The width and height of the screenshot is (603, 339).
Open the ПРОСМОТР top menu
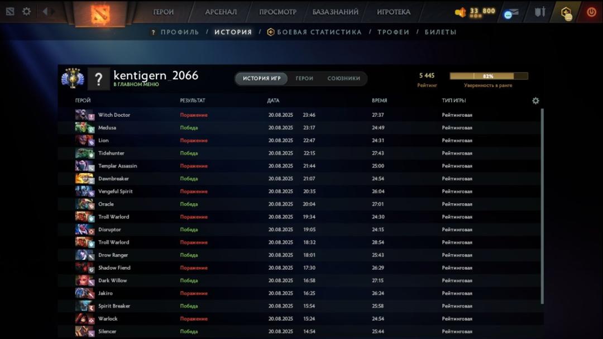277,12
